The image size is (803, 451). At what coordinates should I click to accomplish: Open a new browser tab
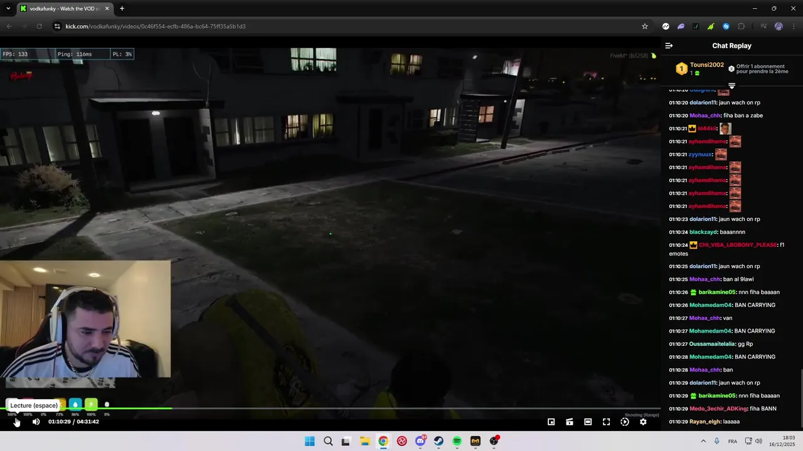point(122,8)
